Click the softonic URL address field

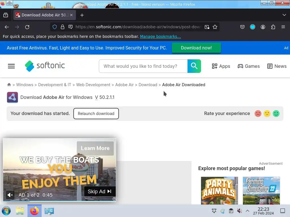138,27
